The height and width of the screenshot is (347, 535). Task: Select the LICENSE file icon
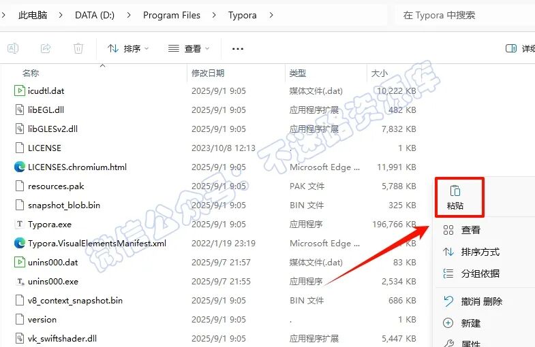point(20,148)
